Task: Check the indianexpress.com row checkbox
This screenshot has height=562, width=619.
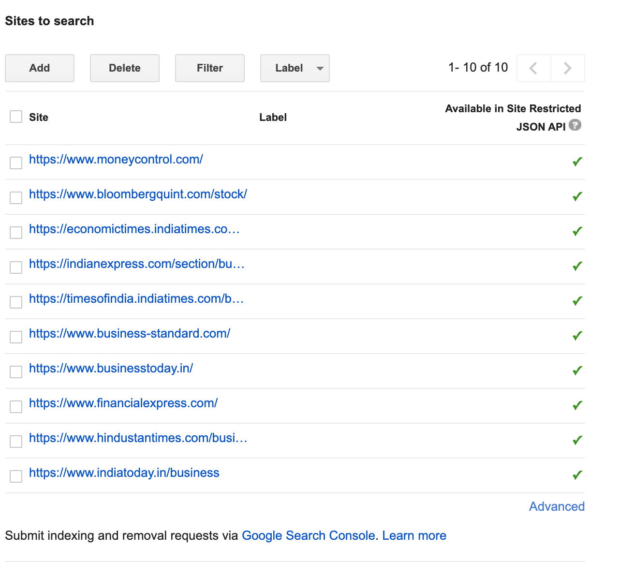Action: 16,267
